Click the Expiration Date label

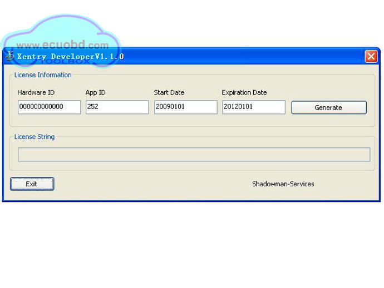pyautogui.click(x=244, y=93)
